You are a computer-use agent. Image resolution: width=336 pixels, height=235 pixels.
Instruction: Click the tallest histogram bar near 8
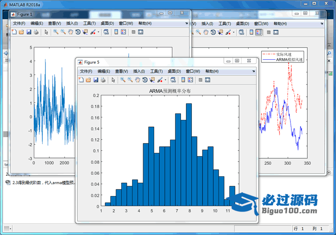tap(189, 155)
